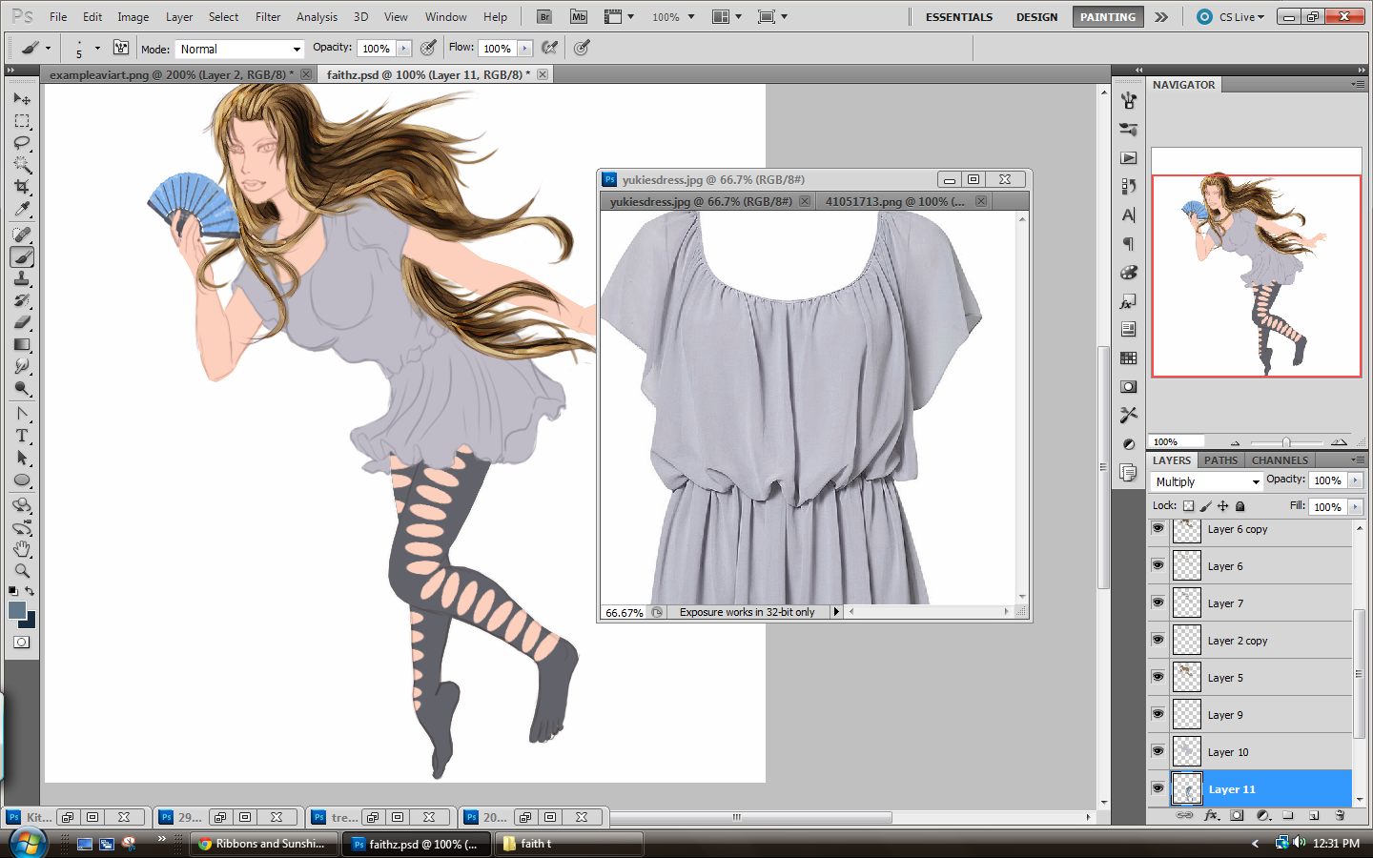Set the foreground color swatch
This screenshot has height=858, width=1373.
pos(17,611)
